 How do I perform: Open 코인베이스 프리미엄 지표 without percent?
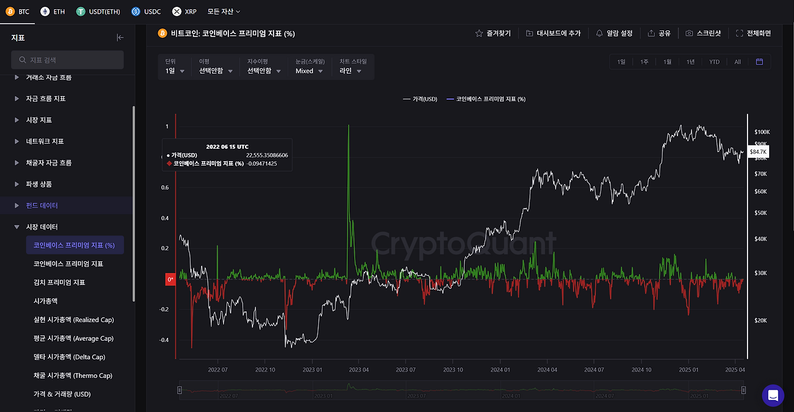[68, 264]
